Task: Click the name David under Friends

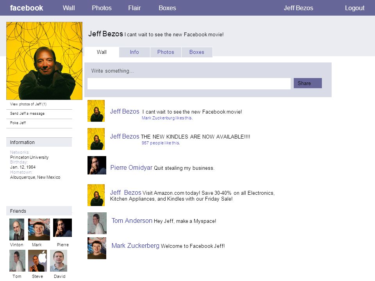Action: coord(59,276)
